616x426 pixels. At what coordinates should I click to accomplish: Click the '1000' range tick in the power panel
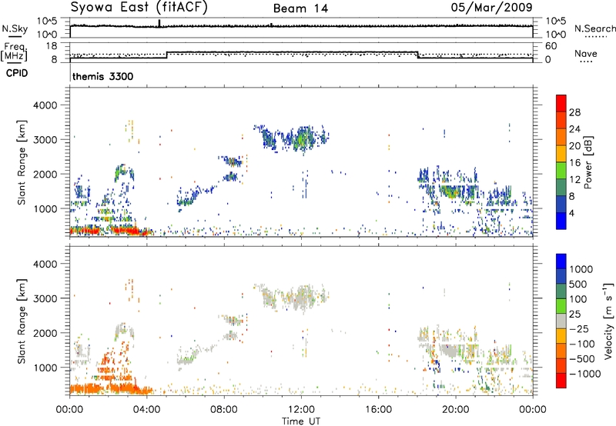click(45, 208)
